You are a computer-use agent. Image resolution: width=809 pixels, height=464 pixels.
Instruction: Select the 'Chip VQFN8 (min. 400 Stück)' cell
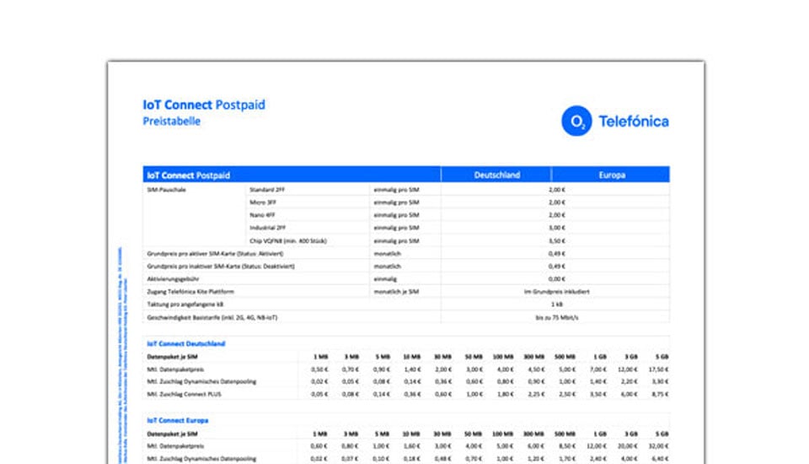tap(288, 240)
